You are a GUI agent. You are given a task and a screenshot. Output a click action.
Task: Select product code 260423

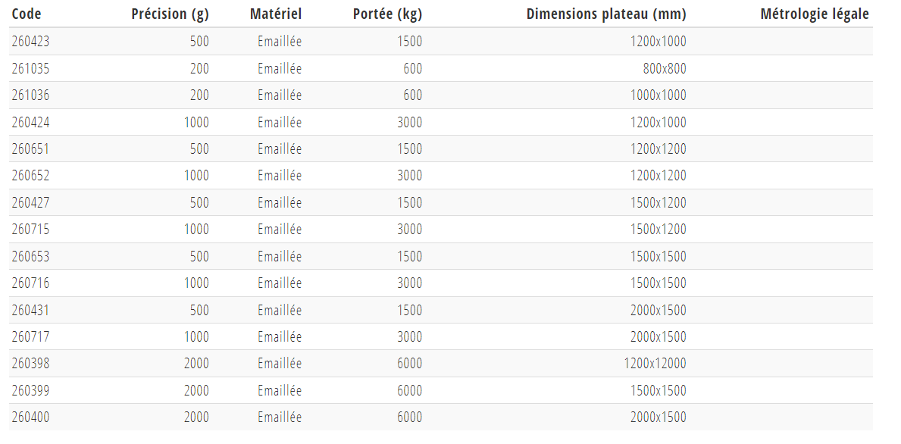pyautogui.click(x=30, y=42)
